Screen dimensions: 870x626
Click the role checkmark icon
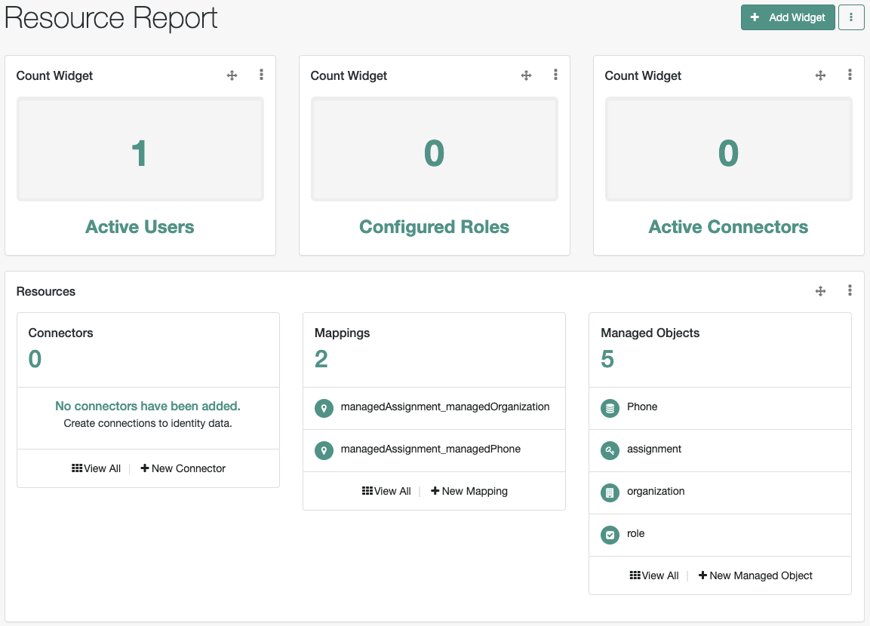click(610, 534)
